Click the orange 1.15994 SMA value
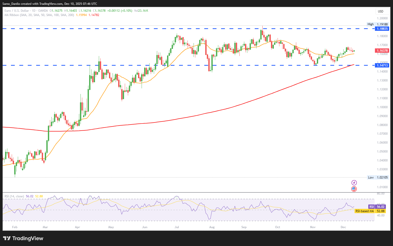Image resolution: width=393 pixels, height=246 pixels. pyautogui.click(x=81, y=15)
